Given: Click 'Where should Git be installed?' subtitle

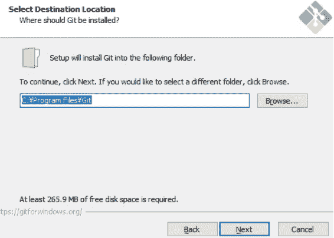Looking at the screenshot, I should 69,21.
